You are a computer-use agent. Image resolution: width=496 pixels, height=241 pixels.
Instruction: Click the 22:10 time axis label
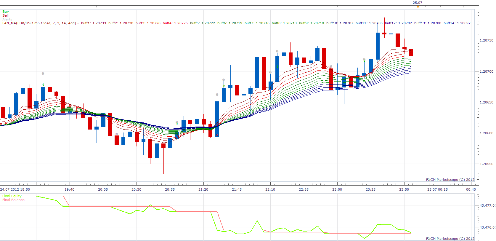tap(270, 189)
